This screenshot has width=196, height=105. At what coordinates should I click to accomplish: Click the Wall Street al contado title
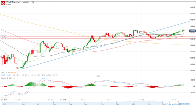coord(20,2)
